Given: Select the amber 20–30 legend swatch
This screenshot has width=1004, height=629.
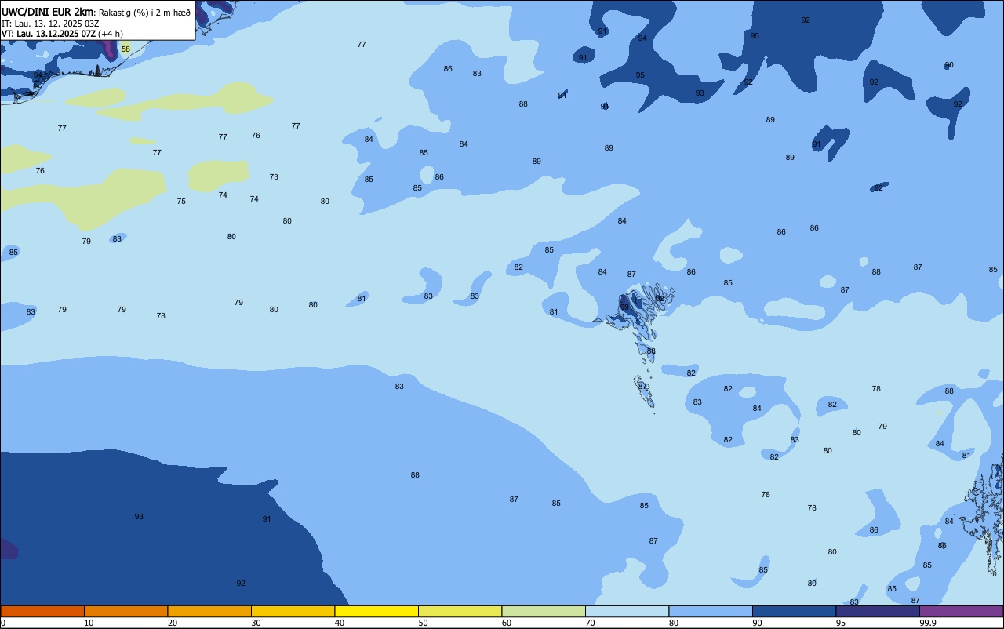Looking at the screenshot, I should (x=209, y=611).
